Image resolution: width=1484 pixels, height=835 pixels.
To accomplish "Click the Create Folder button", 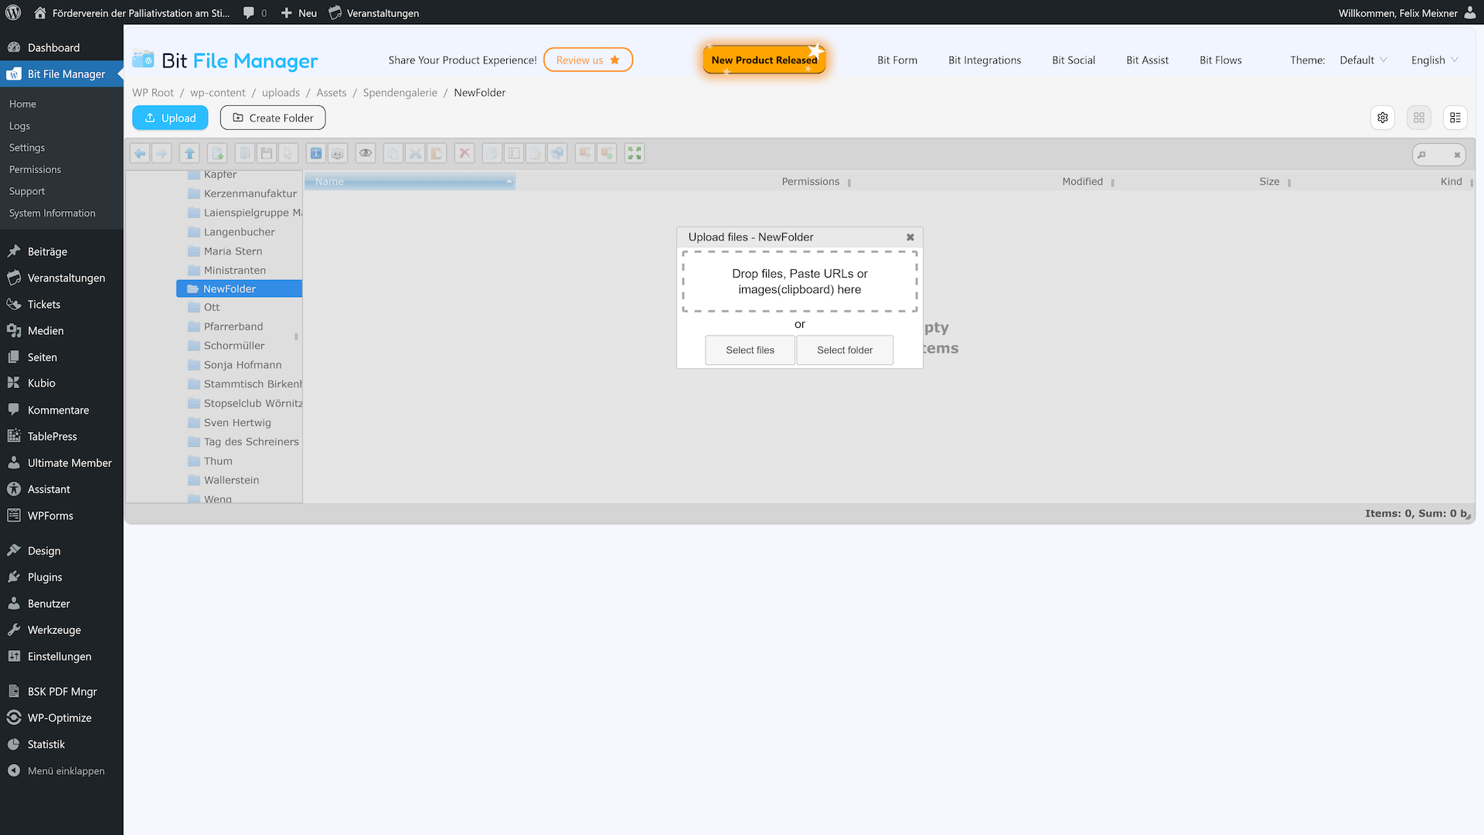I will tap(273, 118).
